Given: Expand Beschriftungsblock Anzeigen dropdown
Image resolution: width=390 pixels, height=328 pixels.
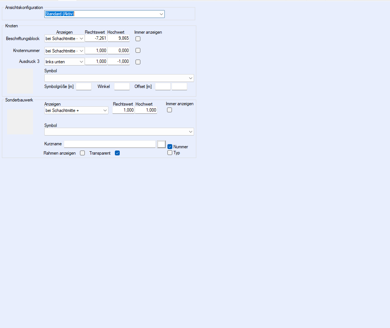Looking at the screenshot, I should tap(64, 39).
